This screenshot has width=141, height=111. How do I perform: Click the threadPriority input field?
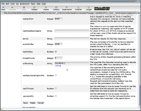pyautogui.click(x=58, y=58)
